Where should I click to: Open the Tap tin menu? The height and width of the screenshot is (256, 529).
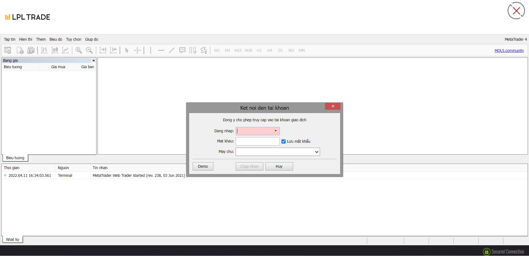coord(10,39)
